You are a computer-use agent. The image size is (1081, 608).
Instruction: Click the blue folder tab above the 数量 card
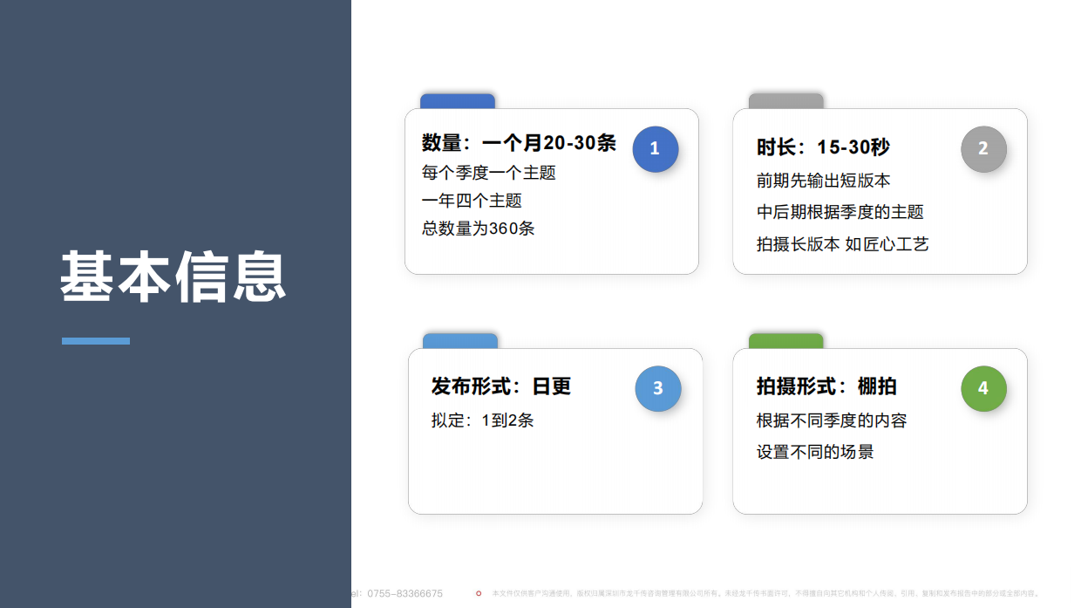pos(458,99)
